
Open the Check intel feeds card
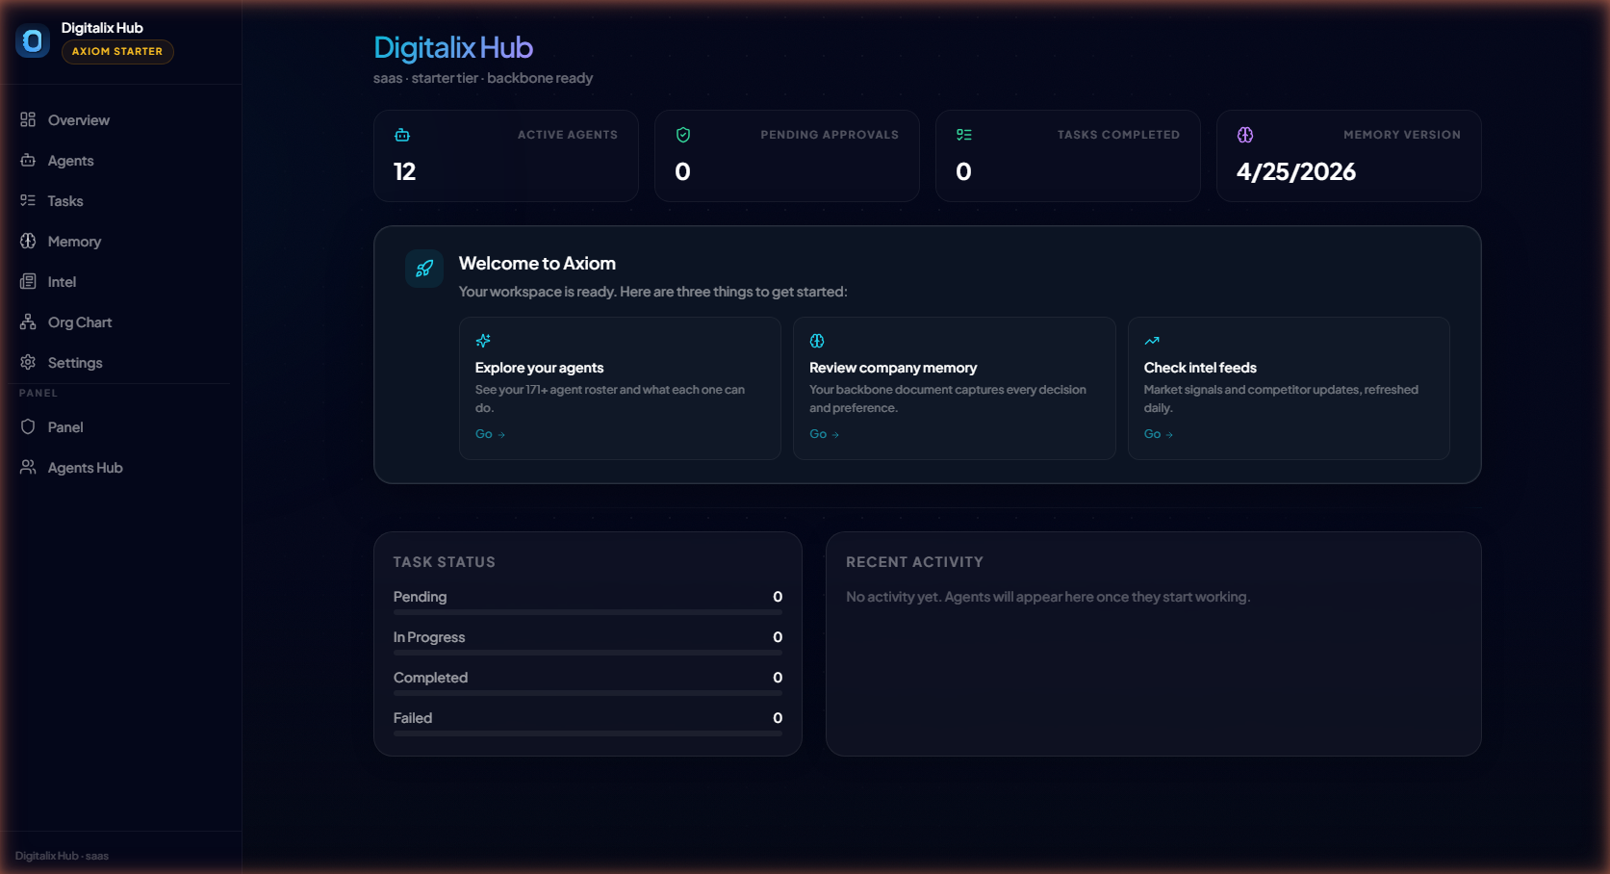pos(1289,388)
